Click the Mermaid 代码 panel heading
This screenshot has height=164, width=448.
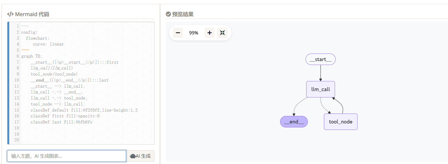coord(32,14)
